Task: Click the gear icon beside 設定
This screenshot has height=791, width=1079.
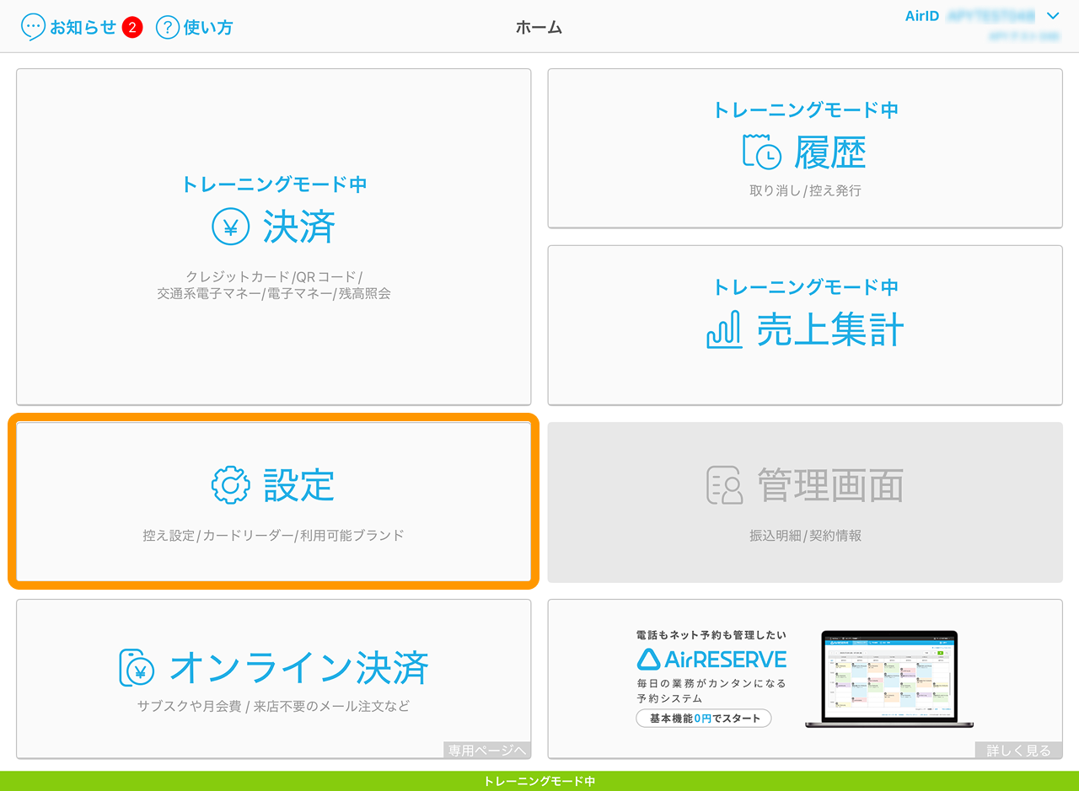Action: tap(230, 485)
